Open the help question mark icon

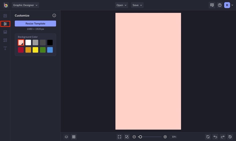[220, 5]
